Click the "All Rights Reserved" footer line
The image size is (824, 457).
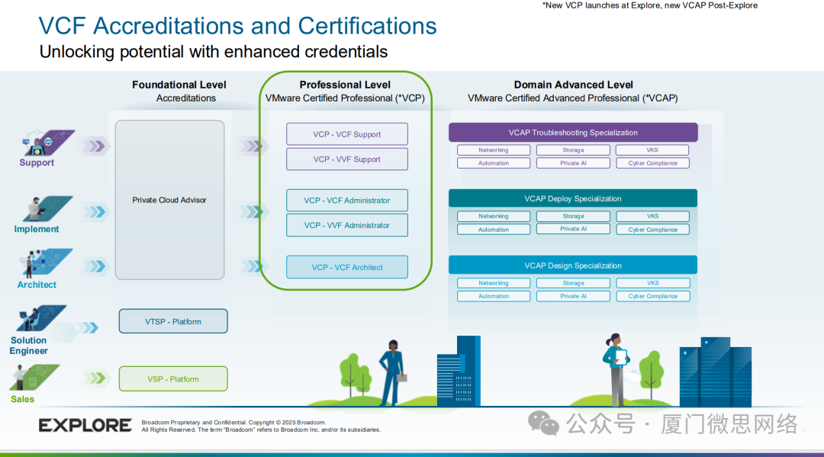[261, 430]
